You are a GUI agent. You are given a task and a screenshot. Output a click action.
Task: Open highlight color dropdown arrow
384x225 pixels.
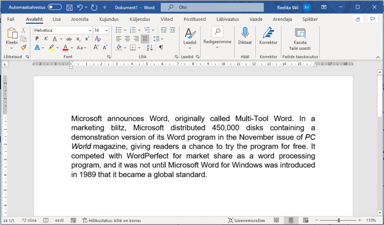(x=58, y=48)
